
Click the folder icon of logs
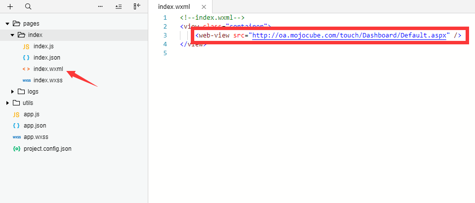pos(21,92)
